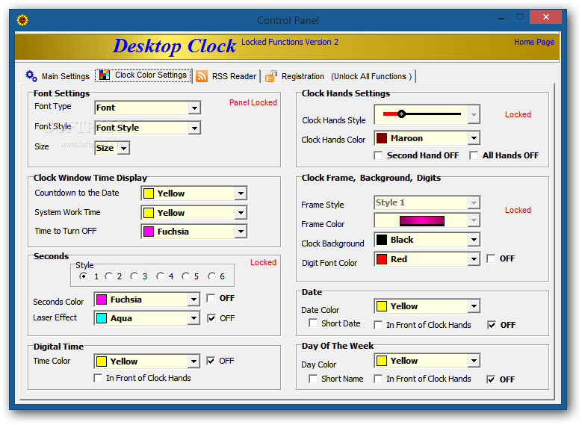This screenshot has width=582, height=425.
Task: Expand the Font Type dropdown
Action: tap(194, 108)
